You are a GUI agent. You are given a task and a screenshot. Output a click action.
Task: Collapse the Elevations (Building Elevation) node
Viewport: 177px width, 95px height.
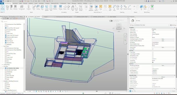click(x=2, y=81)
